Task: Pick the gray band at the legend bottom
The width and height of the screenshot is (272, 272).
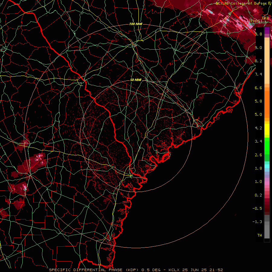Action: click(x=267, y=230)
